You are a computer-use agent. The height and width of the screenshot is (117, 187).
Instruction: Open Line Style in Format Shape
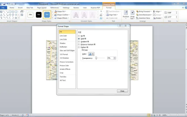coord(63,39)
